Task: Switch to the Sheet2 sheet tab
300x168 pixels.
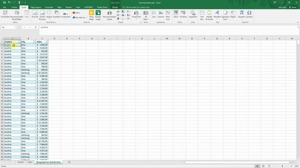Action: (21, 162)
